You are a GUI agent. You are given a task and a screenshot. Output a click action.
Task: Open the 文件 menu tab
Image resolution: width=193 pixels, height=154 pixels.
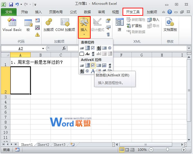[9, 12]
